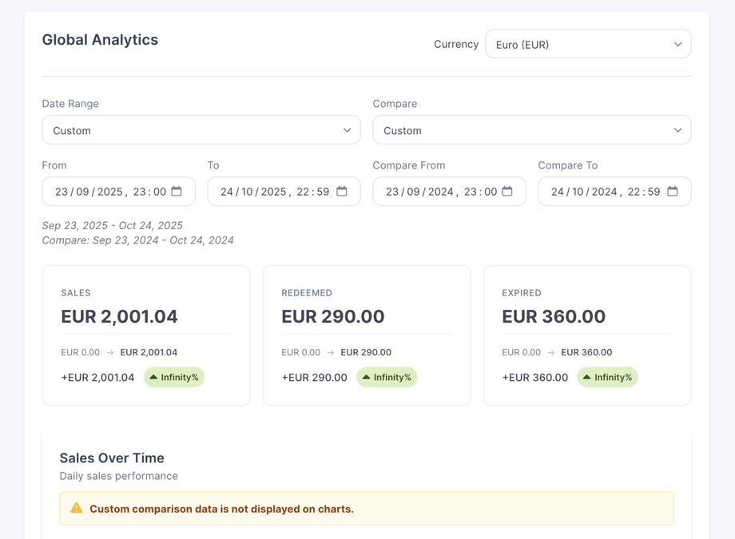Click the warning triangle icon in chart notice
The image size is (735, 539).
point(77,509)
